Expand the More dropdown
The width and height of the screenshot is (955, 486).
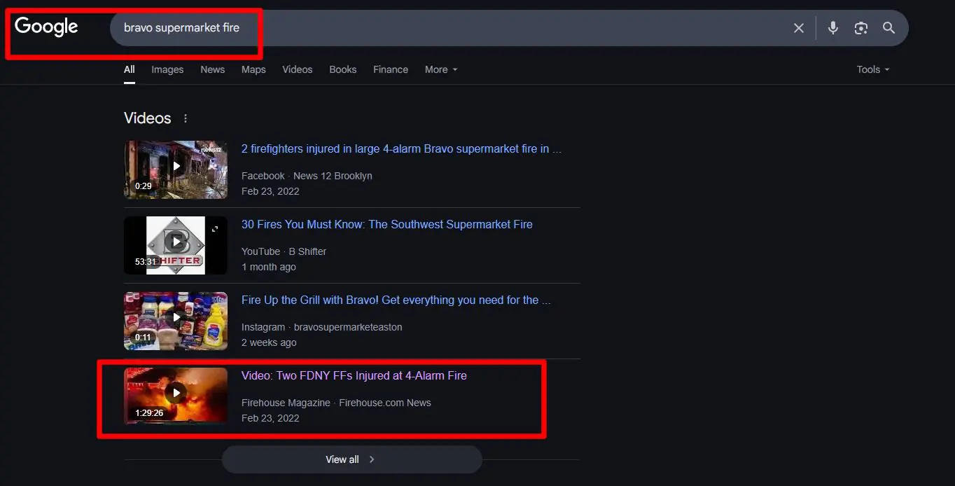(441, 69)
